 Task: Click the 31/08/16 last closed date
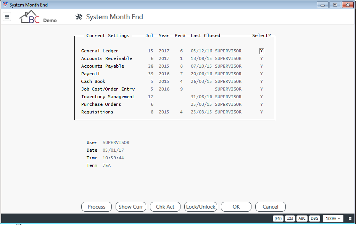(x=201, y=97)
